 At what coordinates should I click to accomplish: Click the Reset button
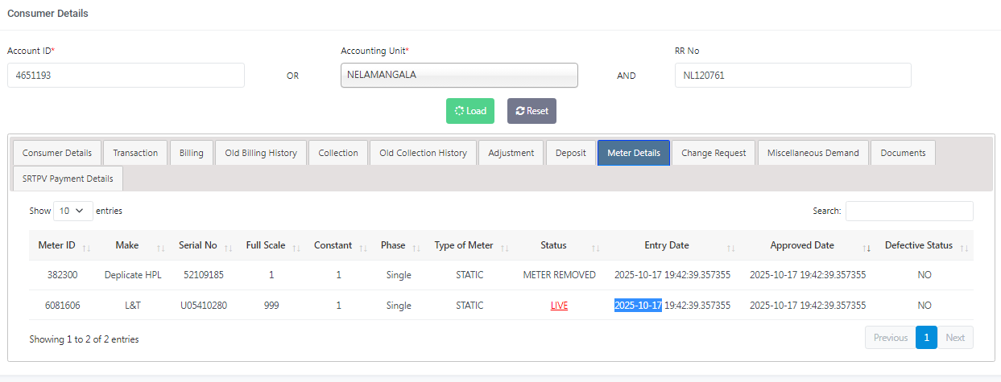pyautogui.click(x=532, y=111)
